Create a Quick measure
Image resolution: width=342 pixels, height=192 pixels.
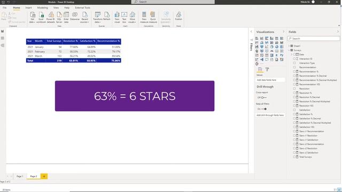tap(153, 18)
